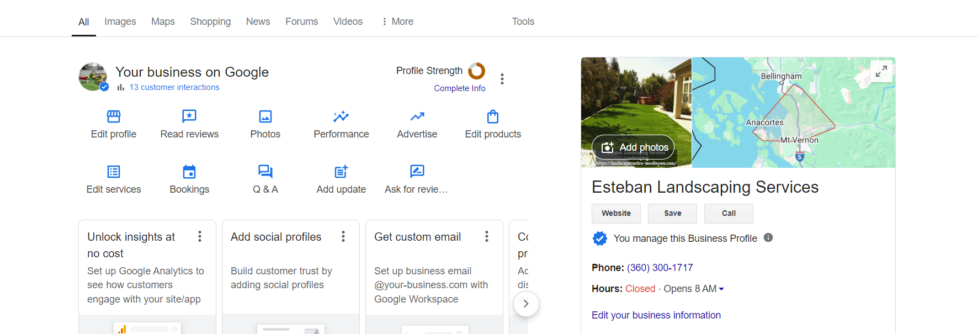This screenshot has width=978, height=334.
Task: Click the customer interactions bar chart icon
Action: [121, 87]
